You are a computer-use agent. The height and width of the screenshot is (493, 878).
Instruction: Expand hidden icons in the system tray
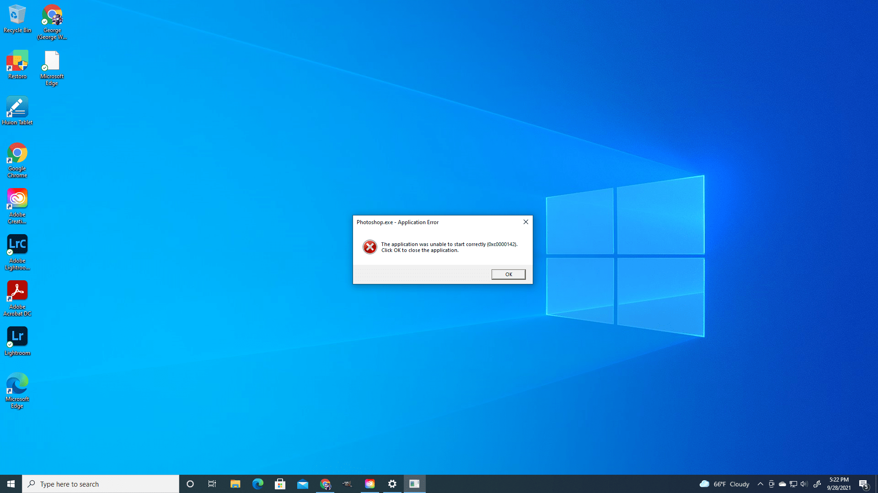(760, 483)
